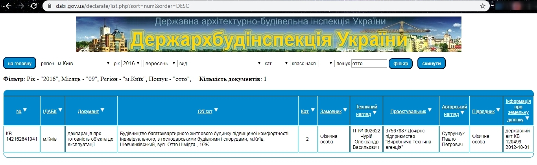Viewport: 537px width, 165px height.
Task: Bookmark this page with the star icon
Action: [x=483, y=6]
